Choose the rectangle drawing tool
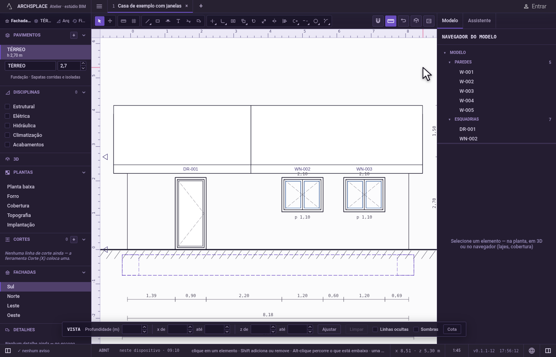Image resolution: width=556 pixels, height=357 pixels. click(x=158, y=21)
